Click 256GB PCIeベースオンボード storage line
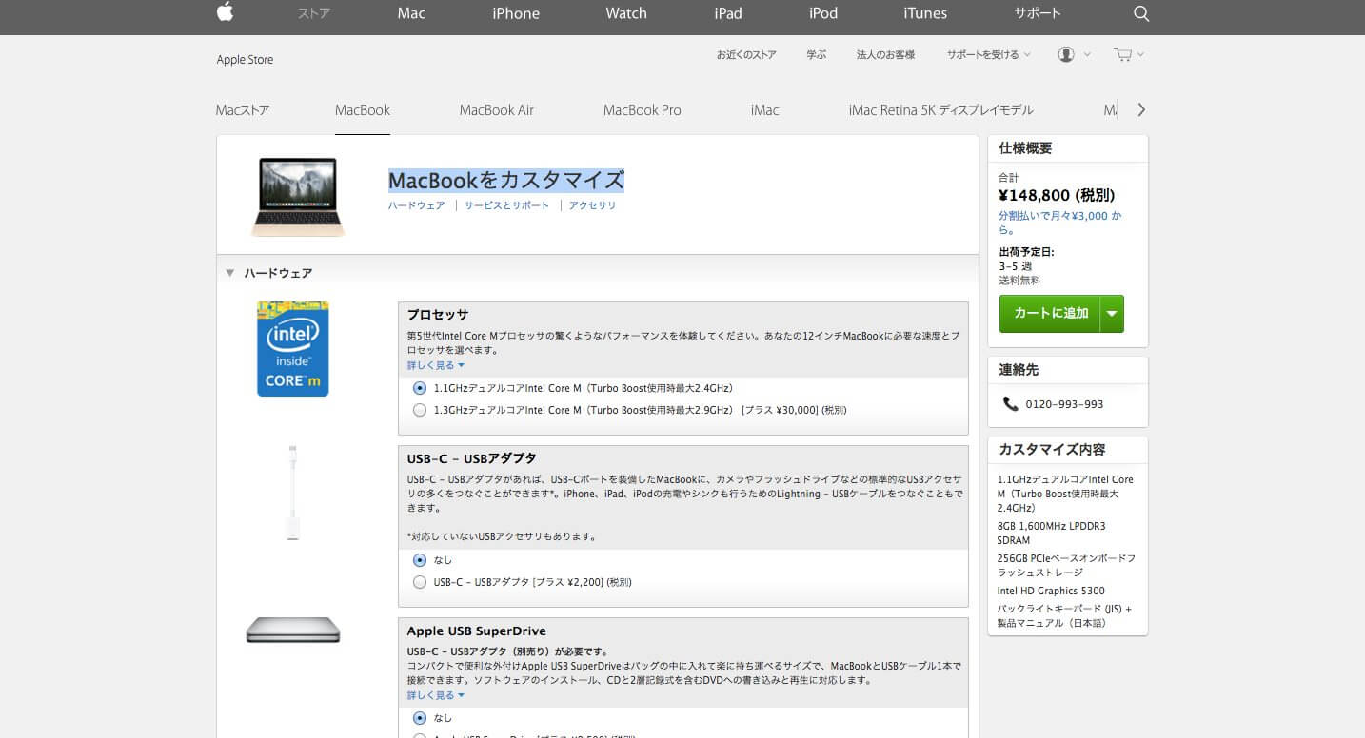The height and width of the screenshot is (738, 1365). [x=1066, y=566]
